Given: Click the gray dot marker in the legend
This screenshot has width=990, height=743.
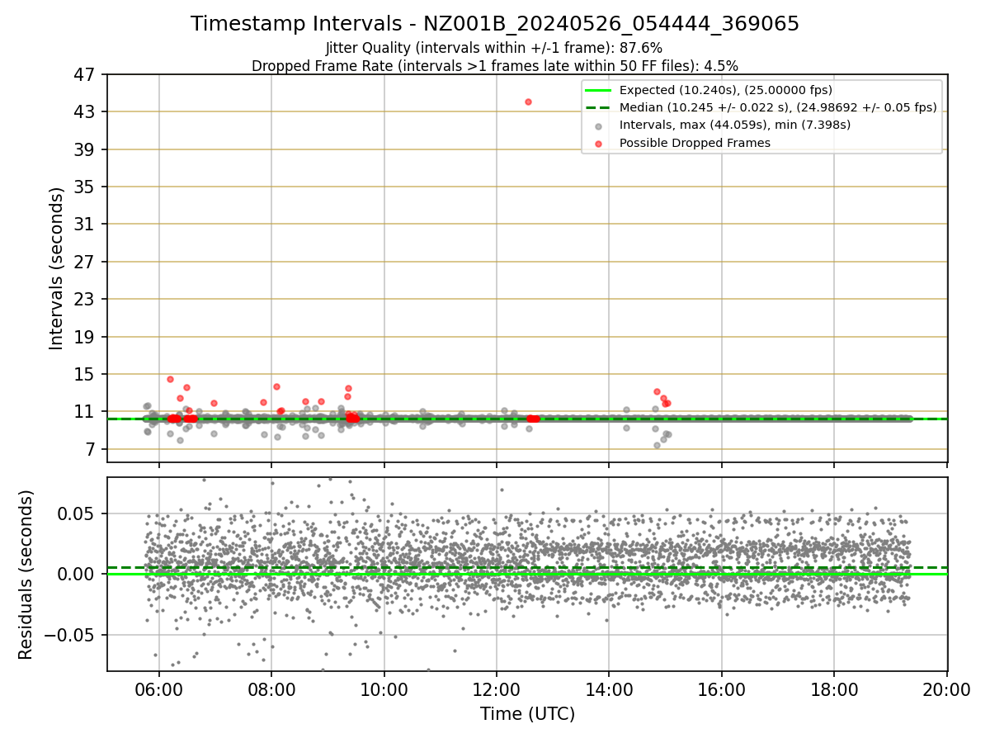Looking at the screenshot, I should (598, 125).
